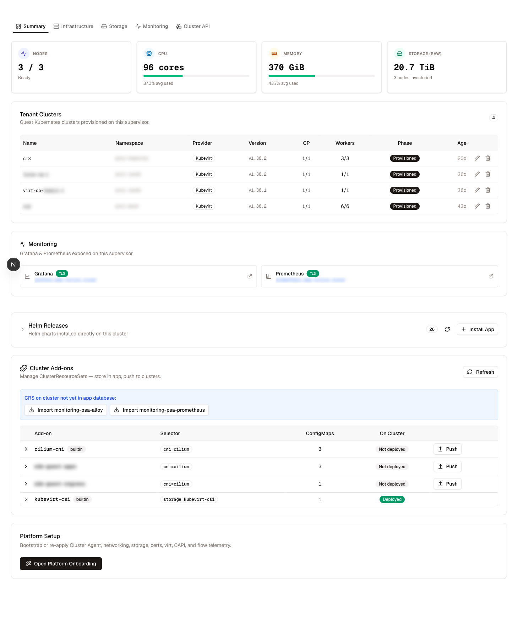The width and height of the screenshot is (518, 624).
Task: Expand the Helm Releases section
Action: (23, 329)
